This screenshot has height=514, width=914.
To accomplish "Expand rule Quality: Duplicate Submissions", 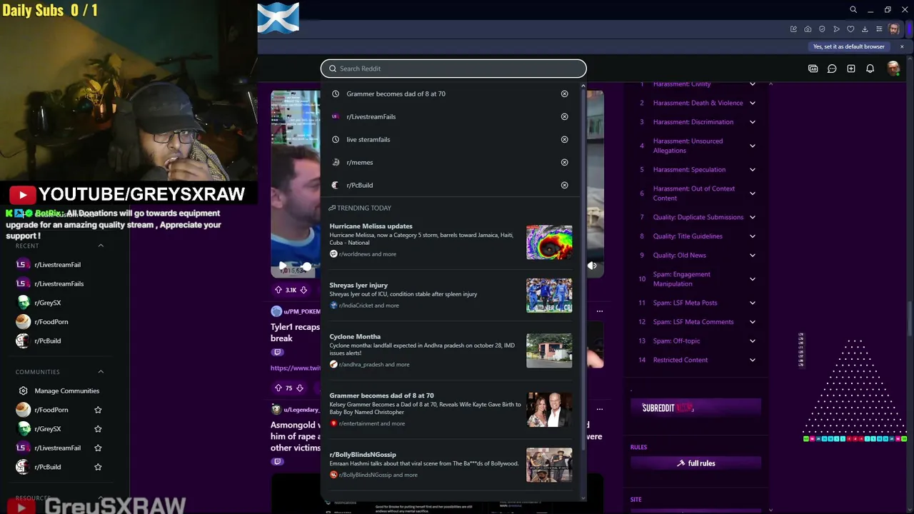I will pyautogui.click(x=752, y=217).
